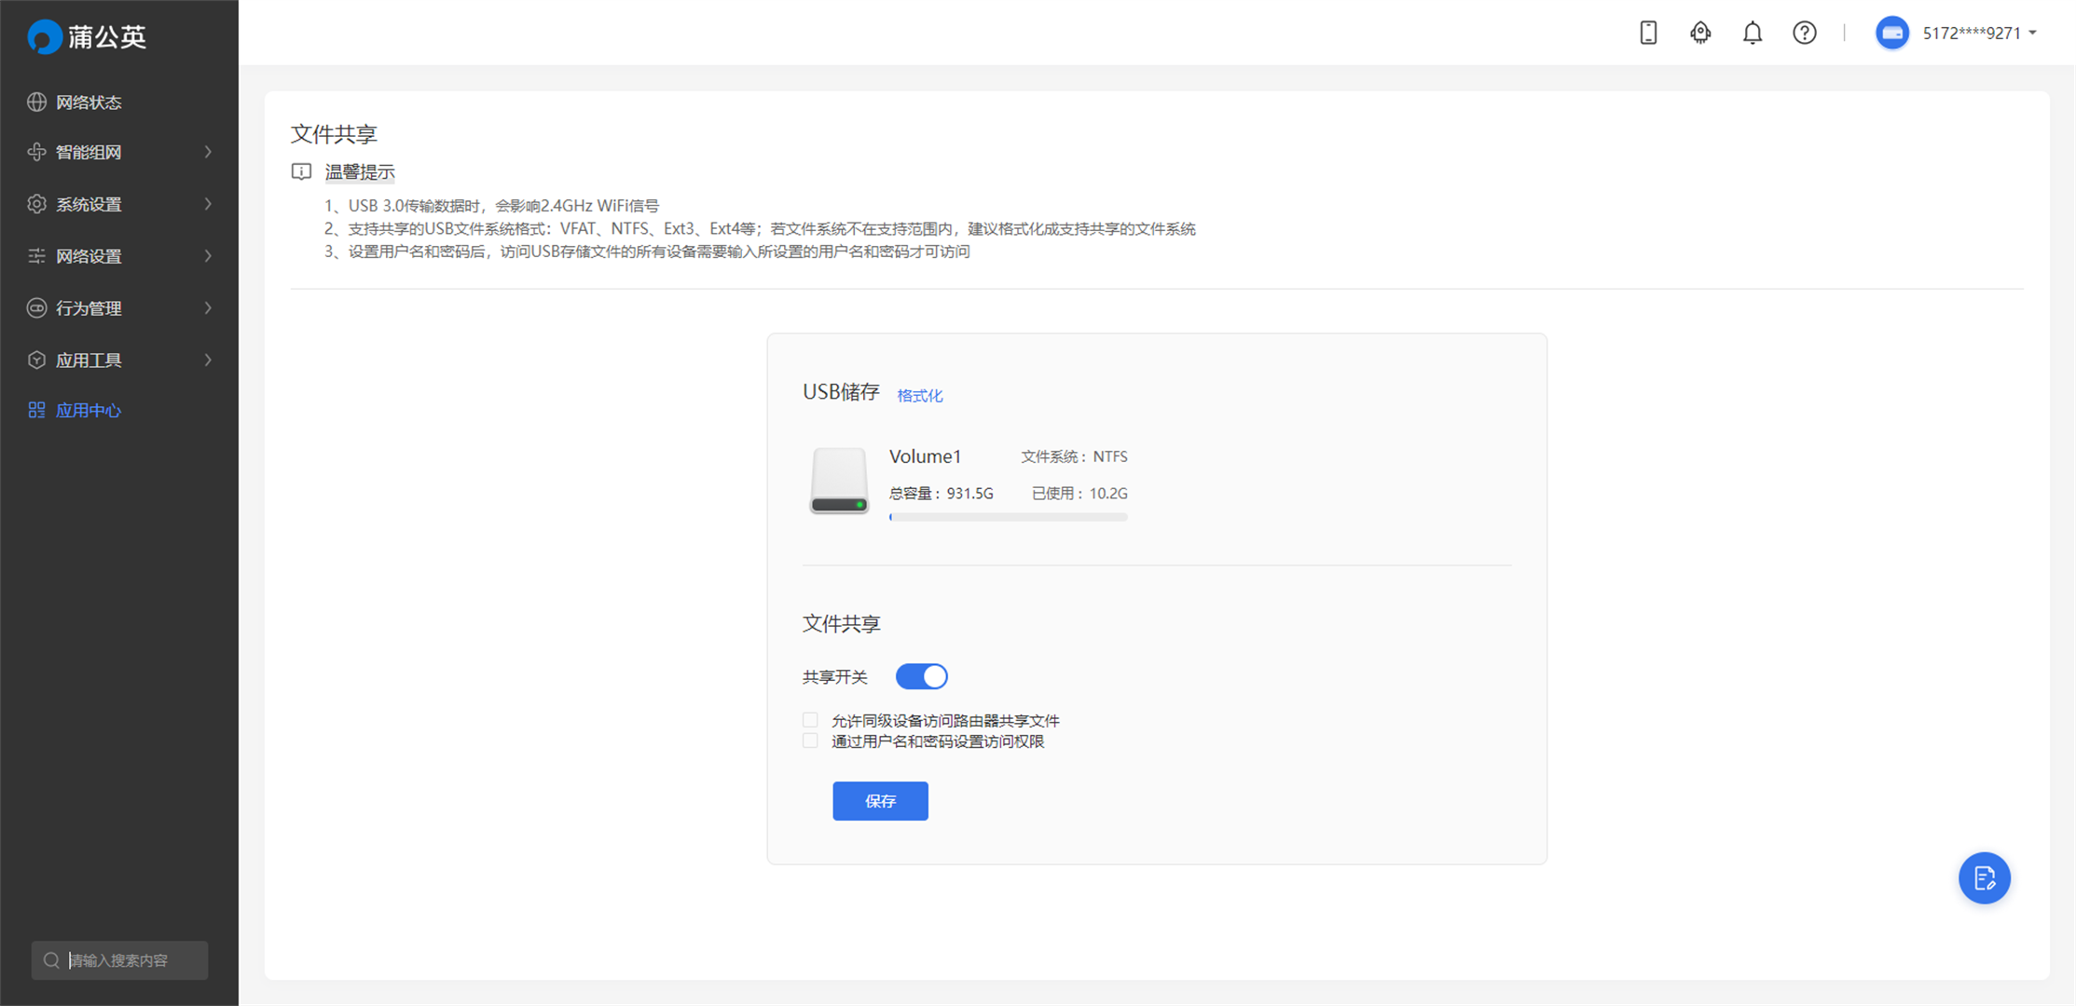Screen dimensions: 2076x1006
Task: Expand 智能组网 chevron arrow
Action: click(x=208, y=152)
